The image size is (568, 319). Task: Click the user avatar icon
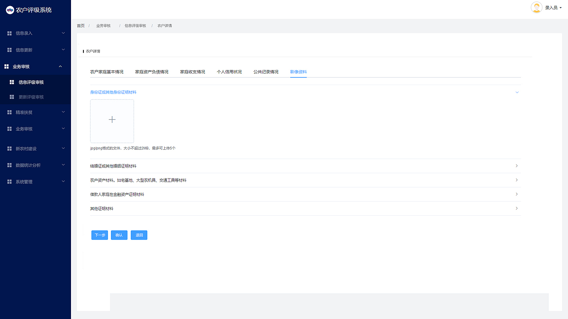tap(536, 8)
